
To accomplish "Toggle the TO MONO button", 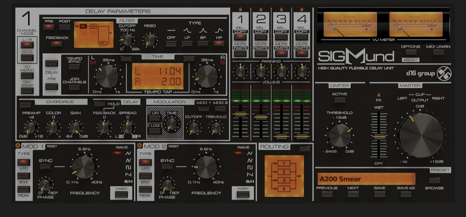I will click(27, 76).
